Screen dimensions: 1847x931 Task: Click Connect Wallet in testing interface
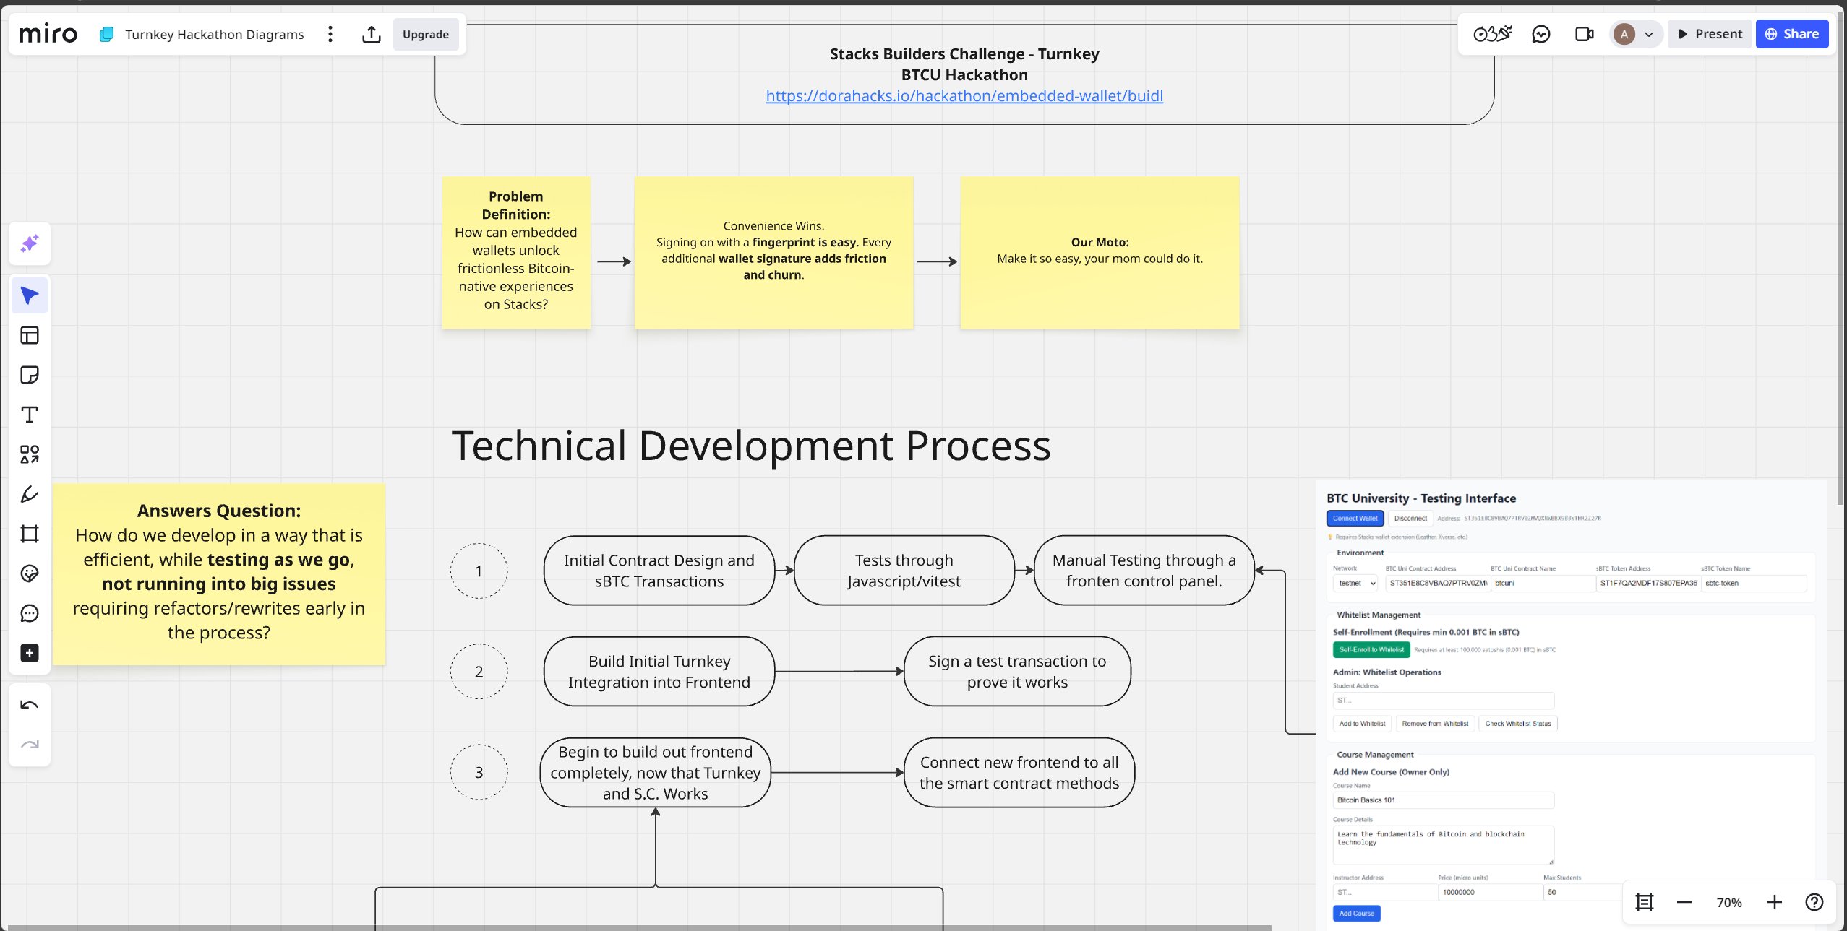pos(1355,518)
